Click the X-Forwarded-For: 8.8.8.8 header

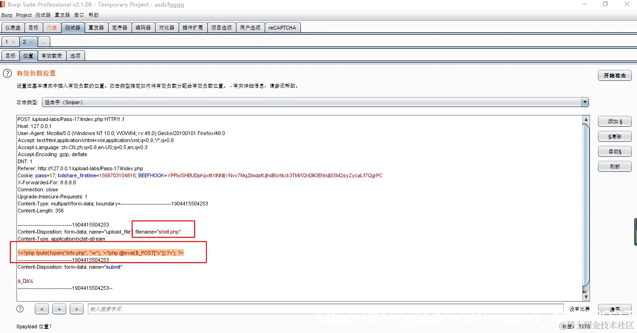click(x=47, y=182)
